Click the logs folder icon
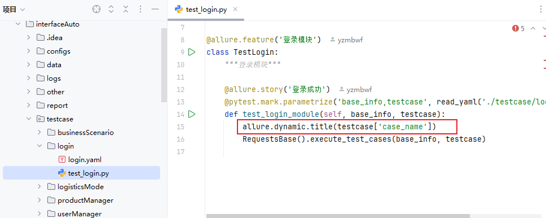 [41, 79]
